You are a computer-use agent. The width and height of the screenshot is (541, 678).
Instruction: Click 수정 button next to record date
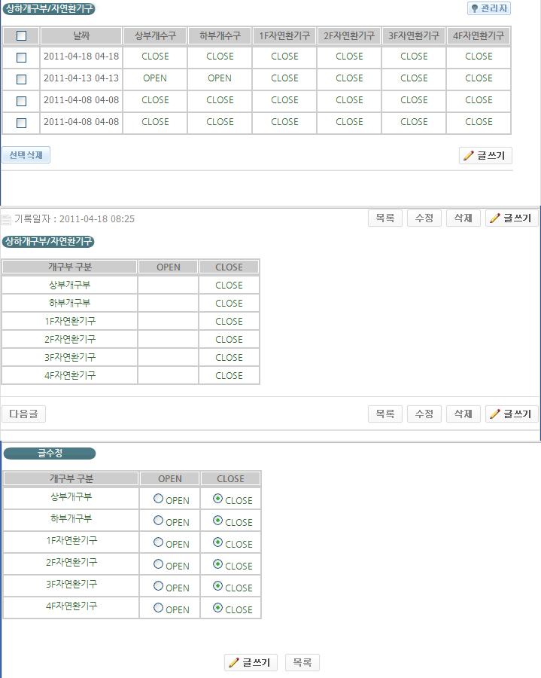tap(424, 218)
